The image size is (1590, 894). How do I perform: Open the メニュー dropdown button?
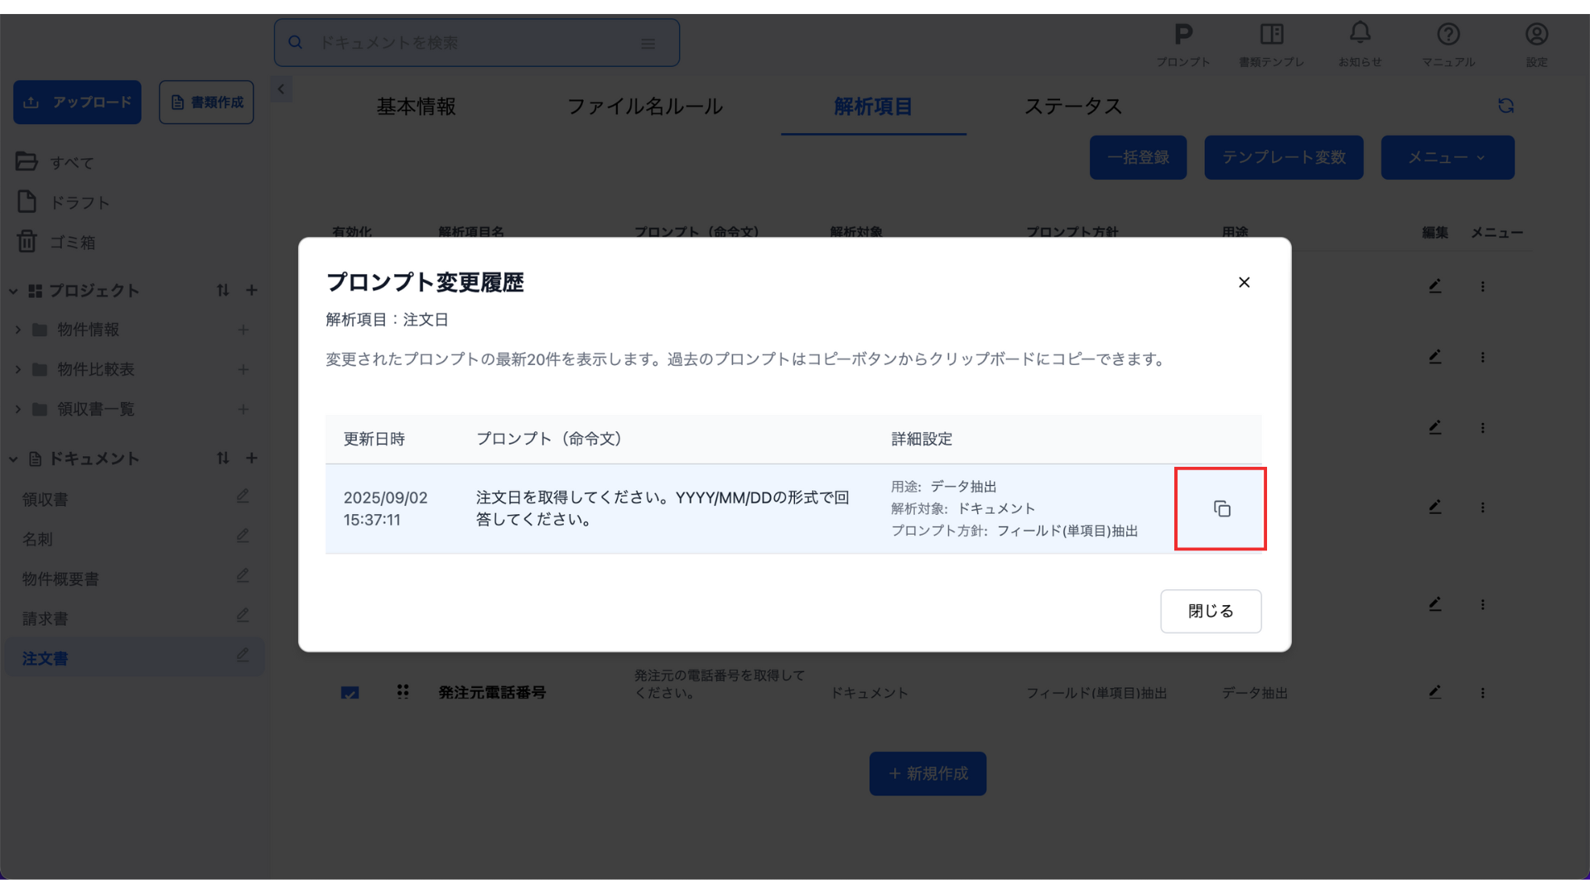coord(1447,157)
